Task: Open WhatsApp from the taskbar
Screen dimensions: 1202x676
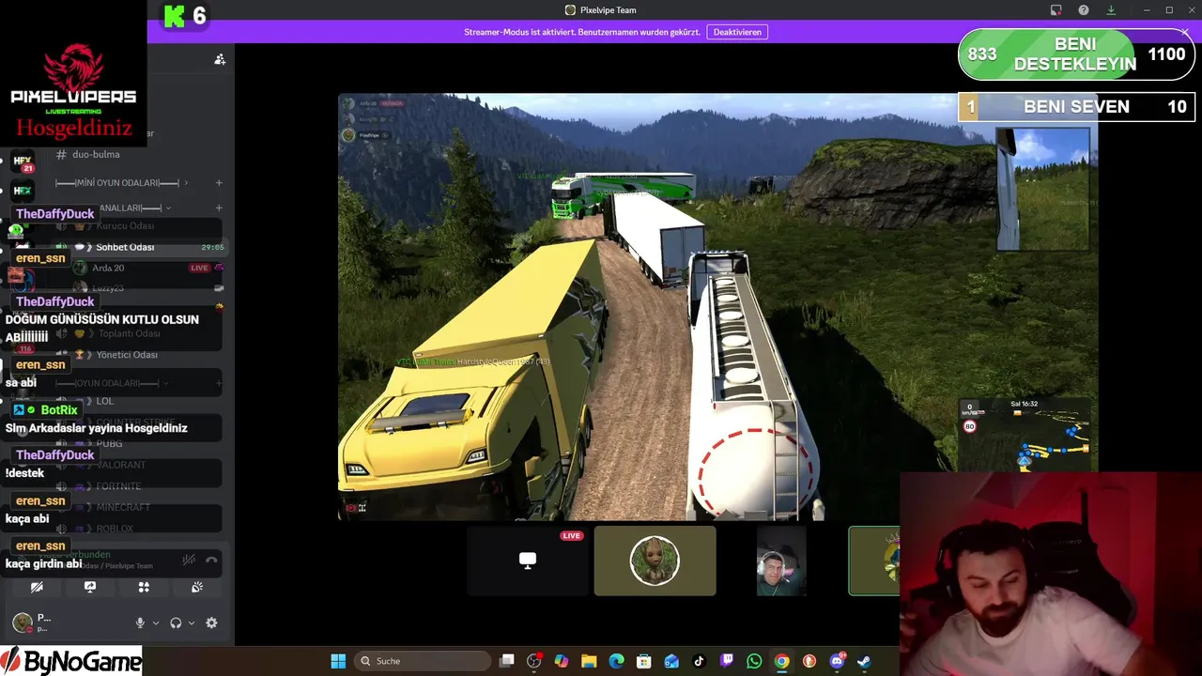Action: (754, 661)
